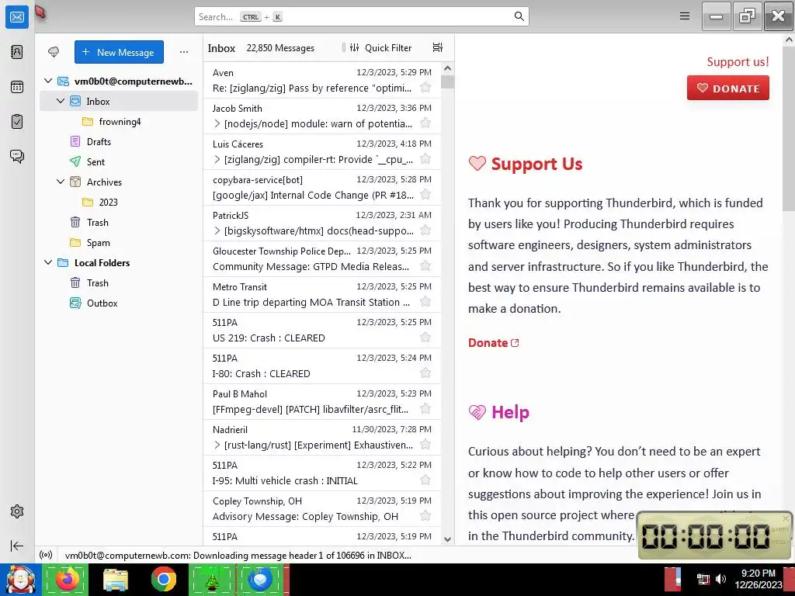Open the Paul B Mahol FFmpeg message
Viewport: 795px width, 596px height.
pyautogui.click(x=322, y=401)
